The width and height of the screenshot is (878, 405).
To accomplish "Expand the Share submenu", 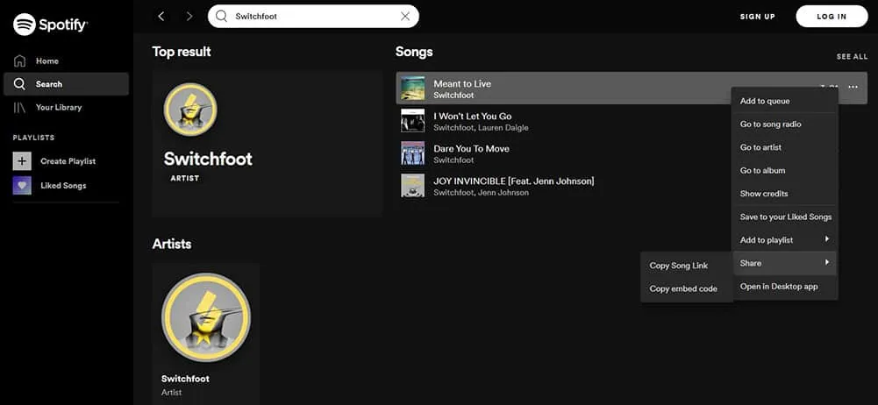I will tap(784, 263).
